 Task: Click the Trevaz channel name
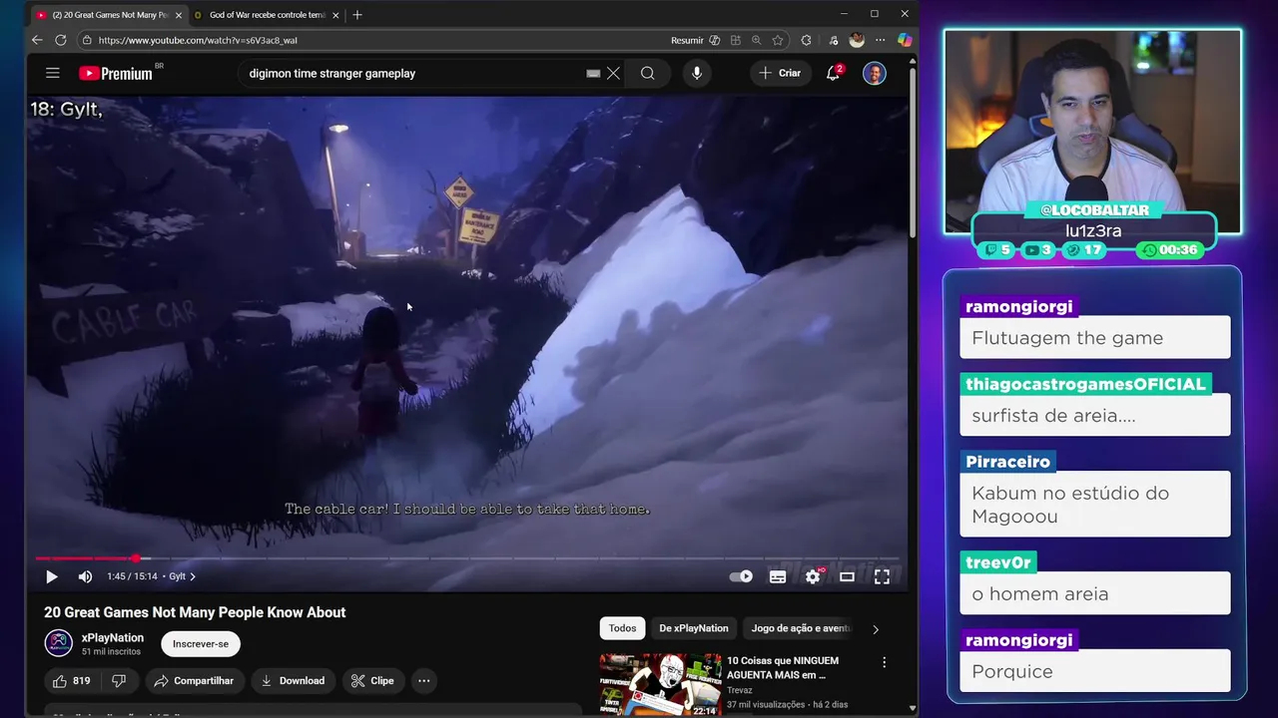click(x=740, y=690)
